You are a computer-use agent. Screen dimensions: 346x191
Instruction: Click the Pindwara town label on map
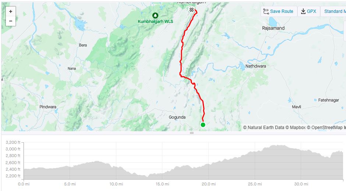(x=47, y=107)
